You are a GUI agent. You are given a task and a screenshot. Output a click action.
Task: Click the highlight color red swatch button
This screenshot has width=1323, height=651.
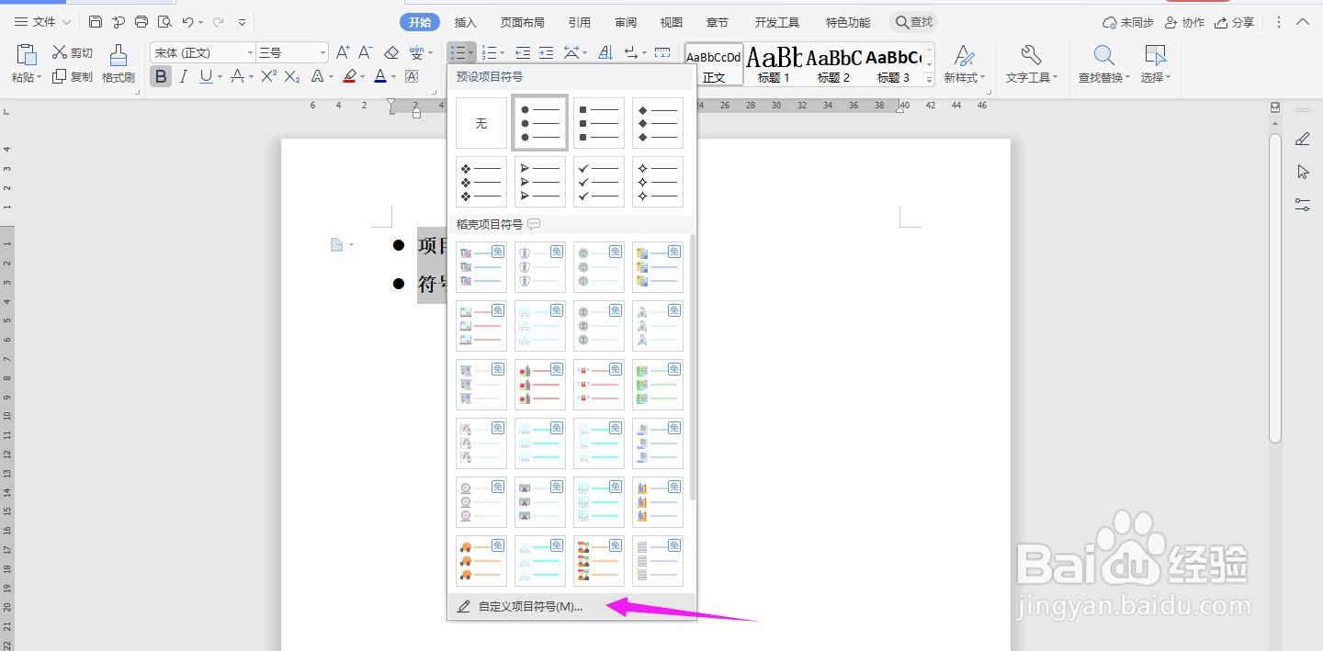coord(349,77)
